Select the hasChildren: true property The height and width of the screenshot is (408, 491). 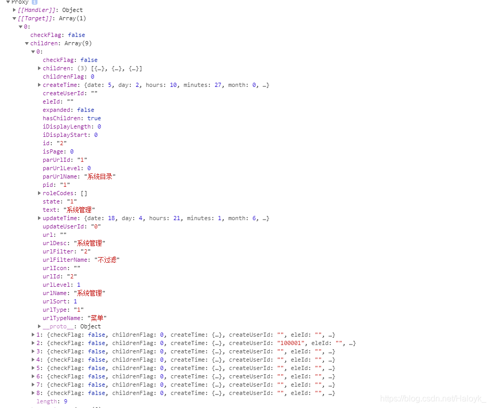pos(72,118)
